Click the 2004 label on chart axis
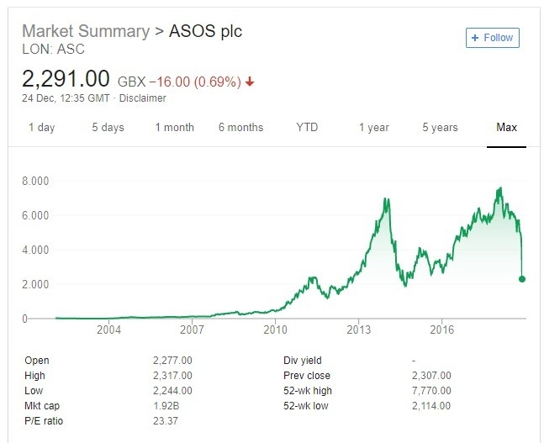 point(109,330)
